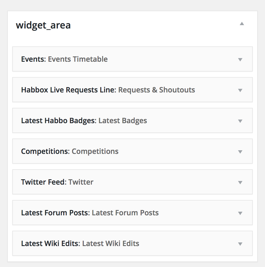Click the 'Latest Forum Posts' bold title

click(x=55, y=213)
